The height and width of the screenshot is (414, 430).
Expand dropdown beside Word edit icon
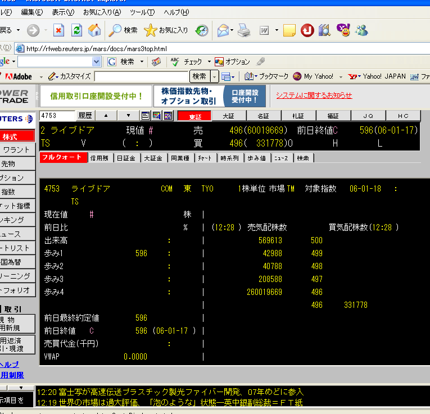tap(277, 30)
